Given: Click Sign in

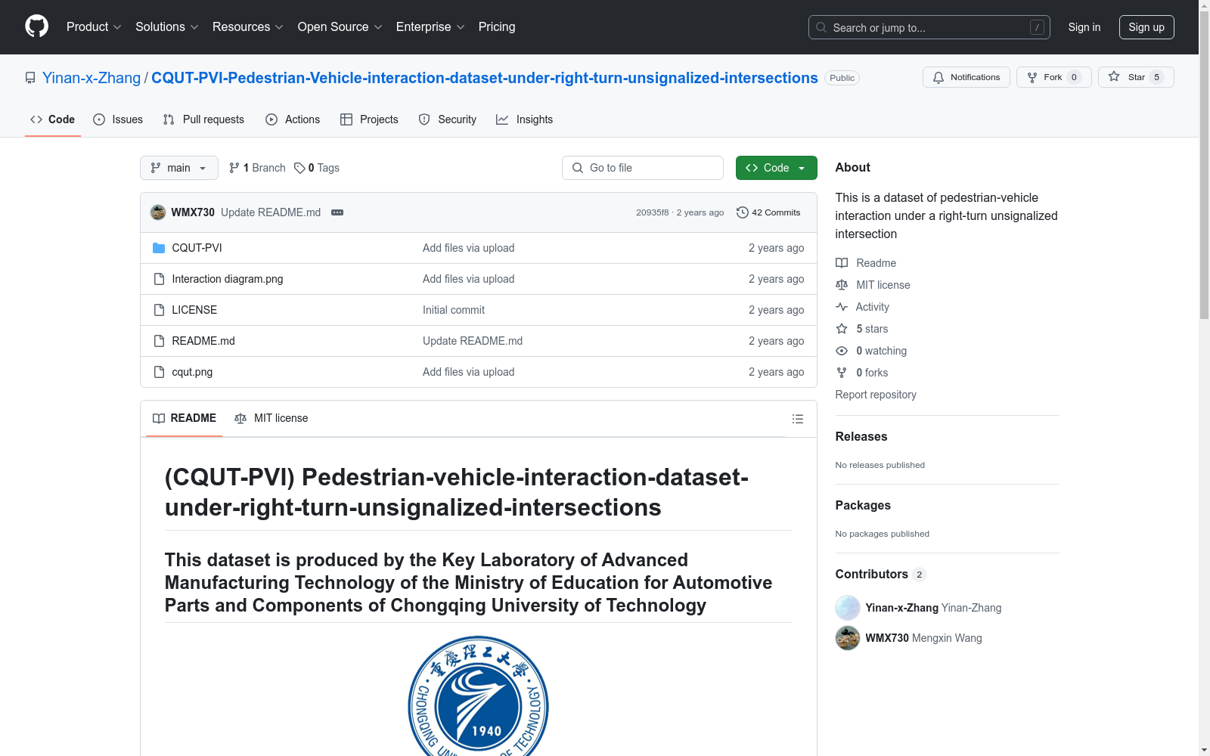Looking at the screenshot, I should click(1084, 27).
